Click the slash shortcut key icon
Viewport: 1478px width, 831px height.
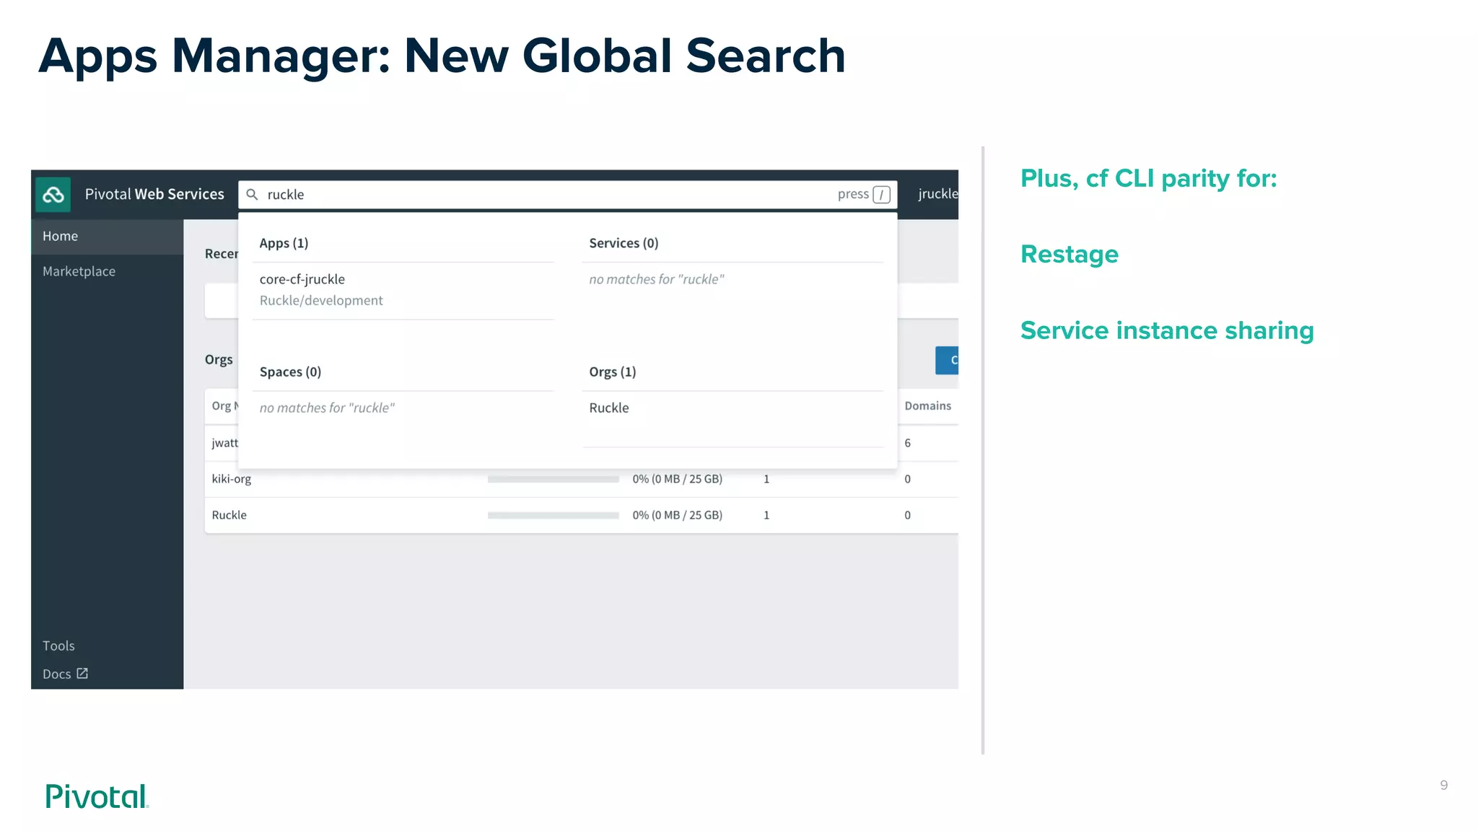pos(881,195)
